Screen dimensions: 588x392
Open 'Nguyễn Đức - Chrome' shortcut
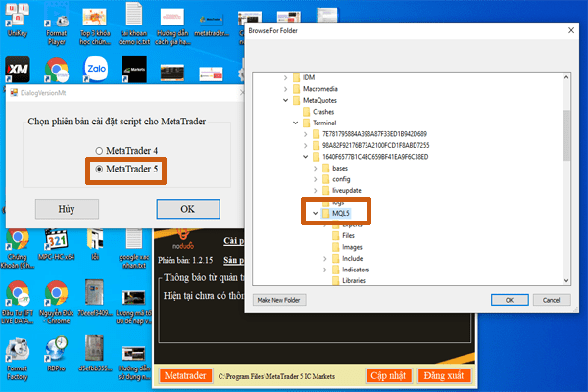click(x=56, y=302)
